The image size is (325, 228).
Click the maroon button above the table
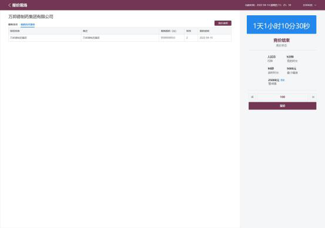pos(223,23)
